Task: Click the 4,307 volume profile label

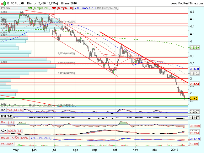Action: (4, 28)
